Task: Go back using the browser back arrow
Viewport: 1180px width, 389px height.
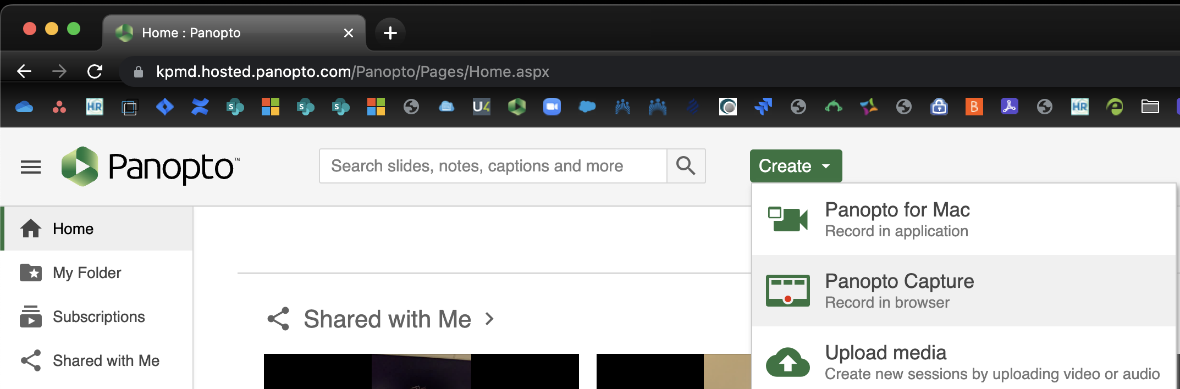Action: tap(24, 71)
